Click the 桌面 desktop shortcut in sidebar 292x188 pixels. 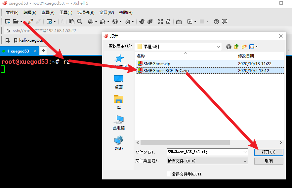click(119, 82)
